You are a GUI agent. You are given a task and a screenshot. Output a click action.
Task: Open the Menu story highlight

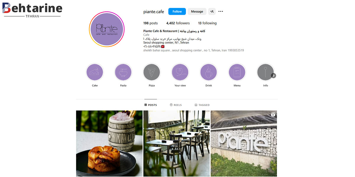(237, 72)
